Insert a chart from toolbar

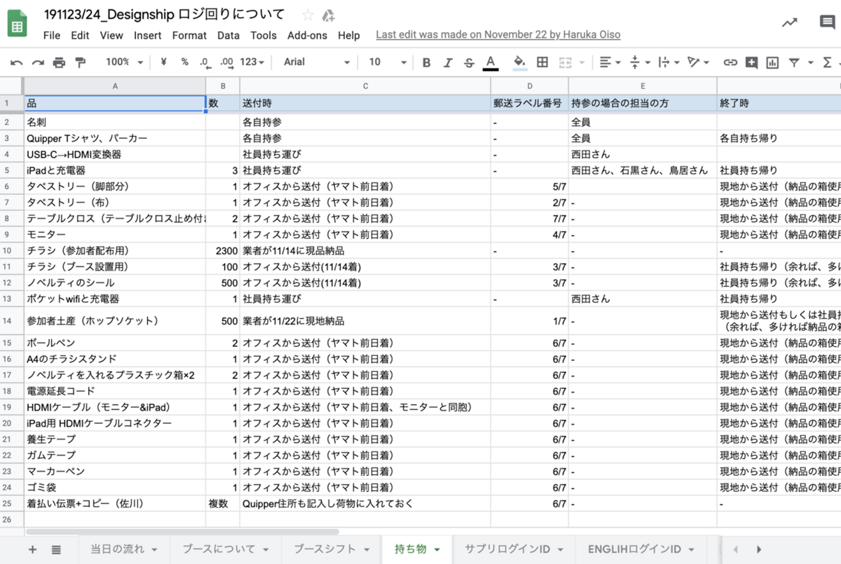[772, 62]
